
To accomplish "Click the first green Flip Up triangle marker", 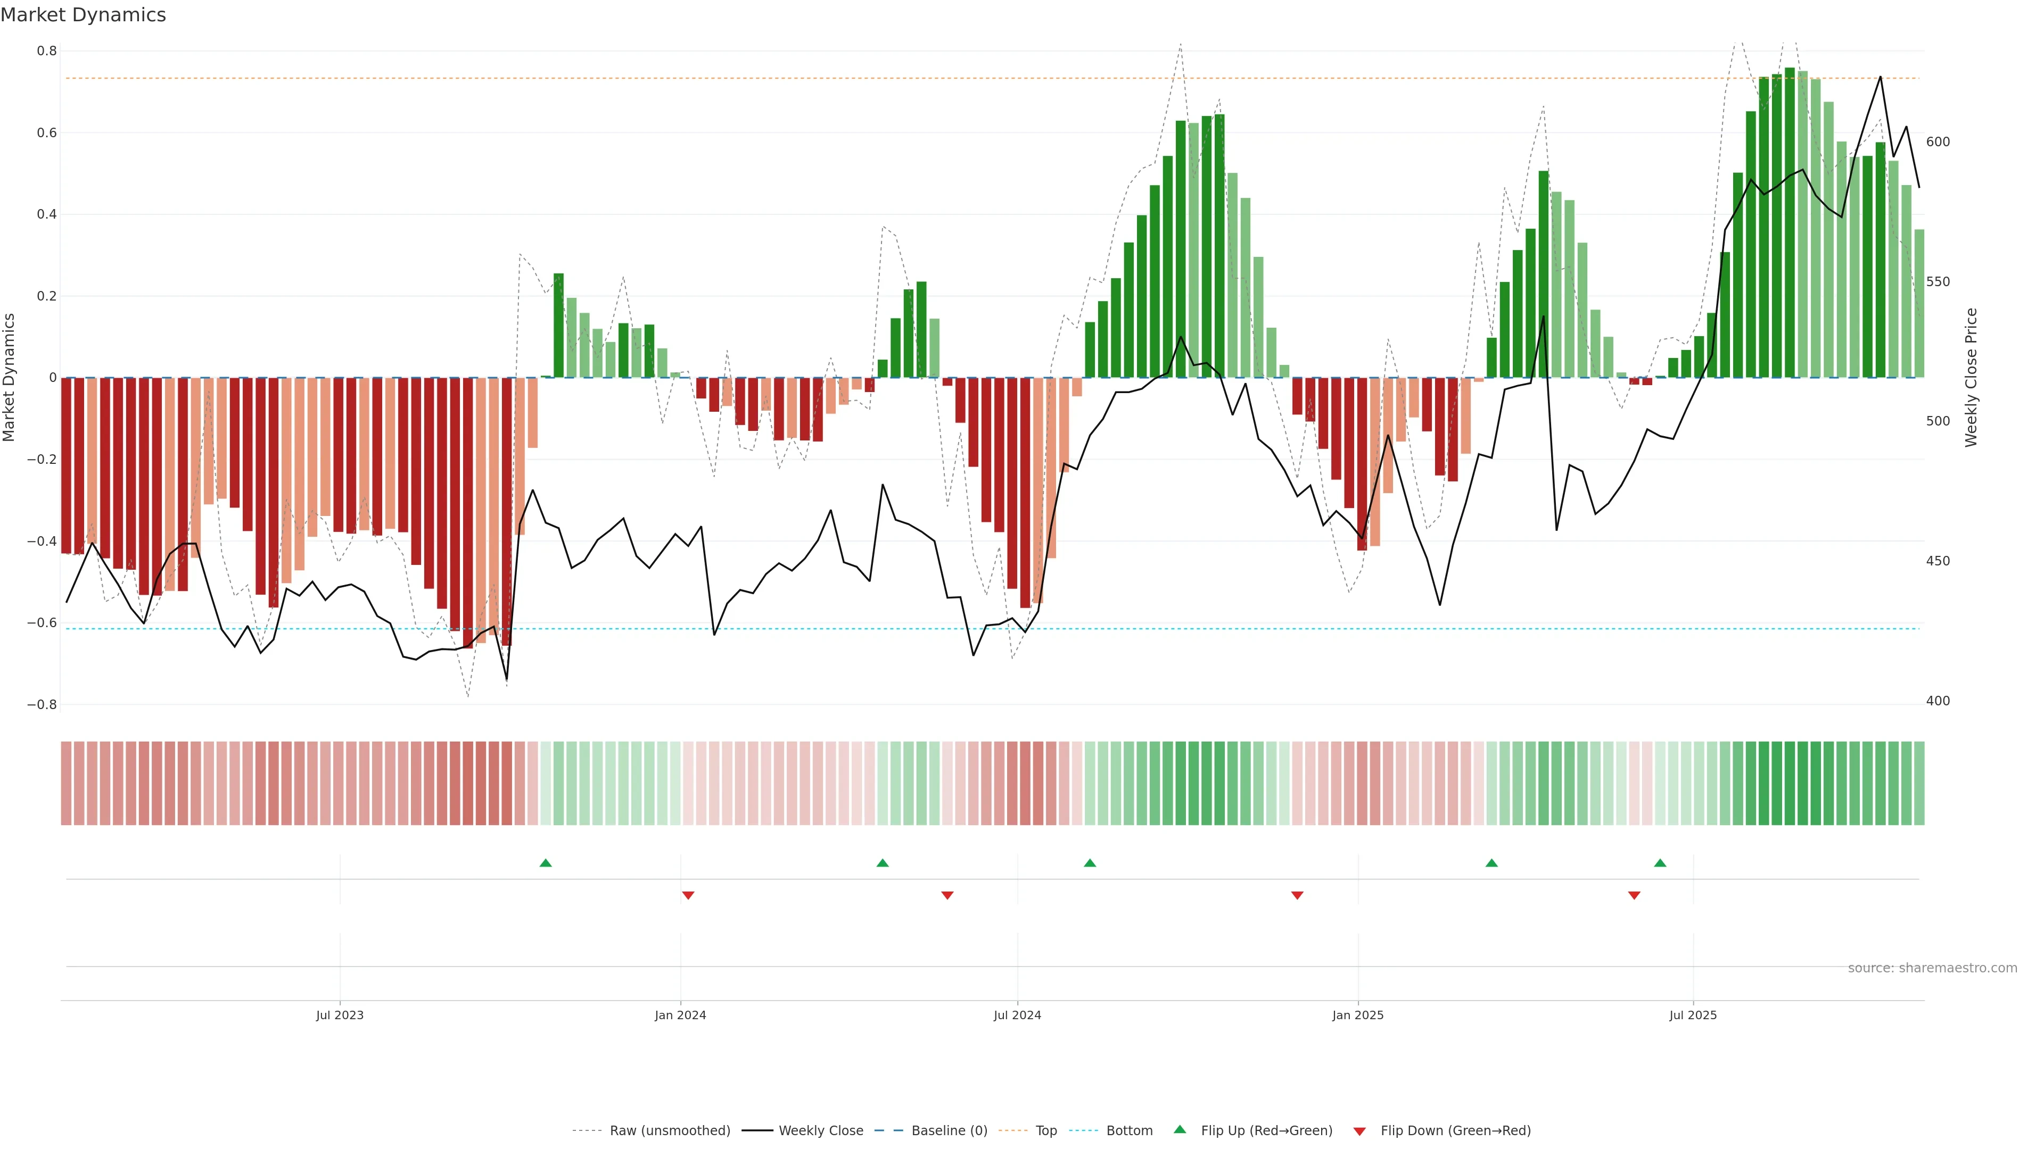I will tap(545, 863).
